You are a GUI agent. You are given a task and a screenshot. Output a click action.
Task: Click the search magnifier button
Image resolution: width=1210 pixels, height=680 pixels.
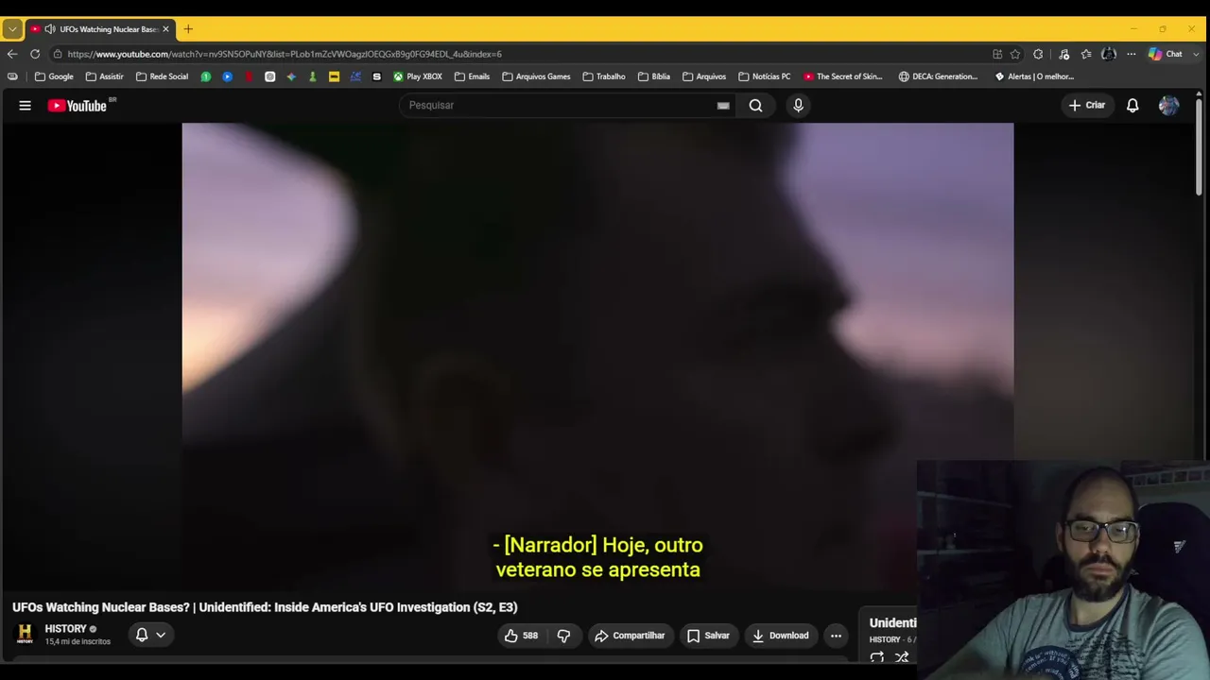pyautogui.click(x=755, y=106)
